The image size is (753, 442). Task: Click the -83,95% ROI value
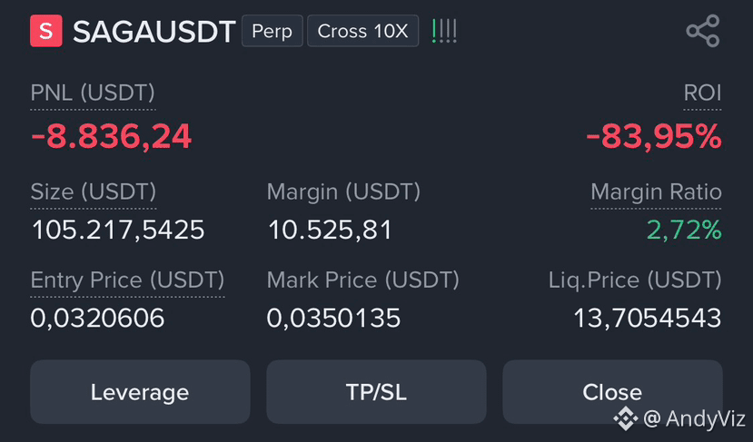point(654,136)
